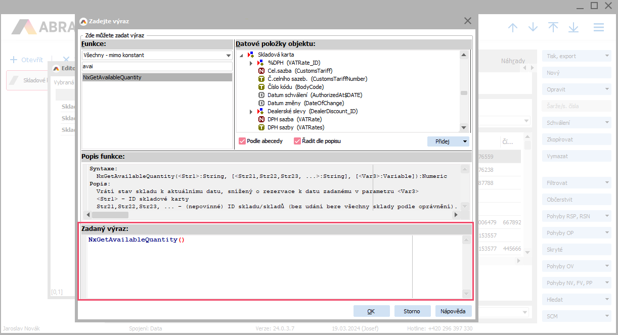The height and width of the screenshot is (335, 618).
Task: Click the Vymazat button in sidebar
Action: point(577,156)
